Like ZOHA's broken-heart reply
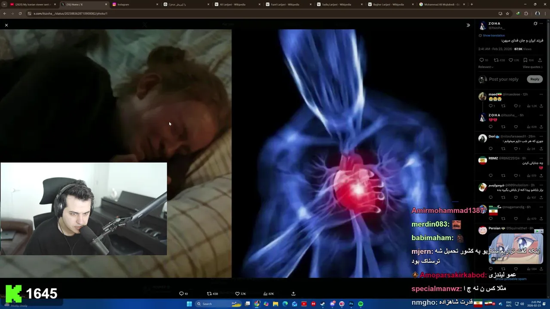 [x=516, y=127]
